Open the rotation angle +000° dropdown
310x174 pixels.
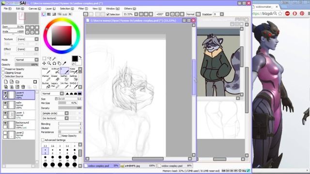pos(167,14)
